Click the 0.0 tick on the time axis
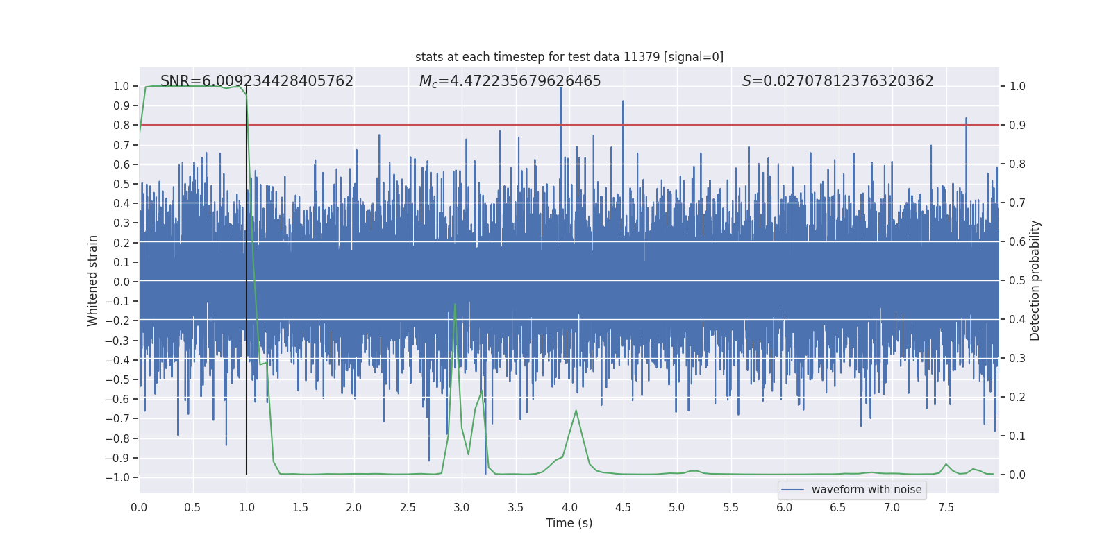 139,507
